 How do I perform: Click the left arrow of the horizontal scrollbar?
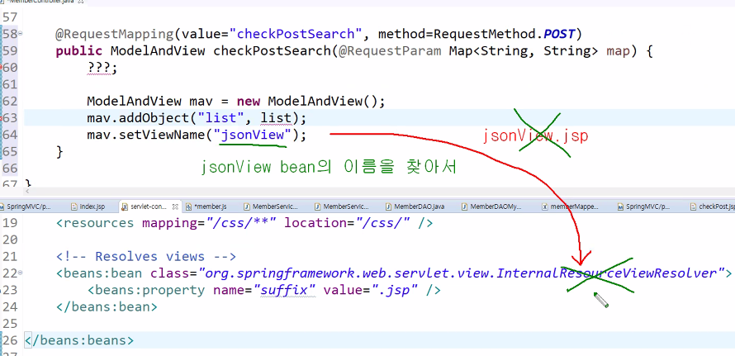click(27, 192)
